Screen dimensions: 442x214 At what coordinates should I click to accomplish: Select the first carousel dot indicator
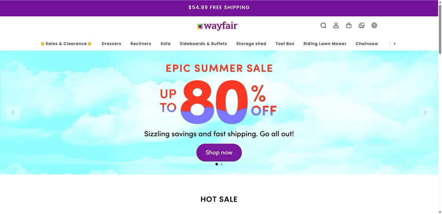click(x=217, y=164)
